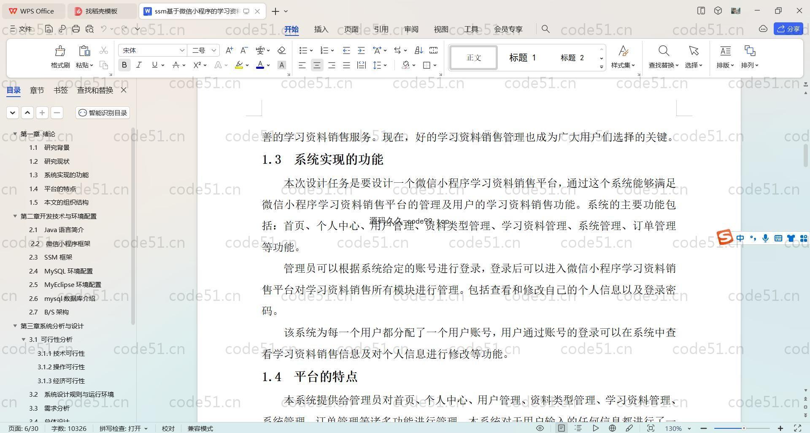Click the Style Set icon
Screen dimensions: 810x433
click(x=623, y=51)
